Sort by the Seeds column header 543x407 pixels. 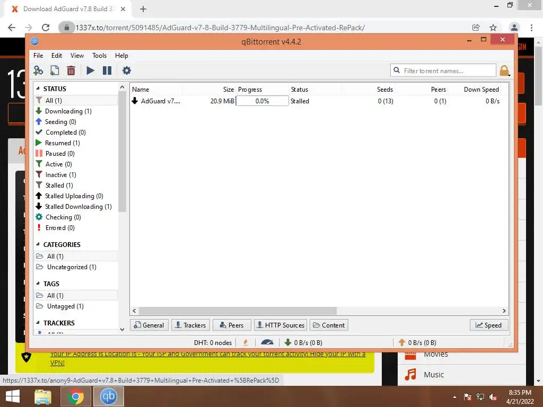click(368, 89)
